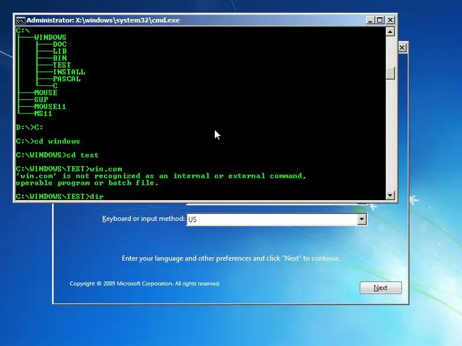Click the cmd.exe system menu icon
Image resolution: width=462 pixels, height=346 pixels.
[x=21, y=20]
